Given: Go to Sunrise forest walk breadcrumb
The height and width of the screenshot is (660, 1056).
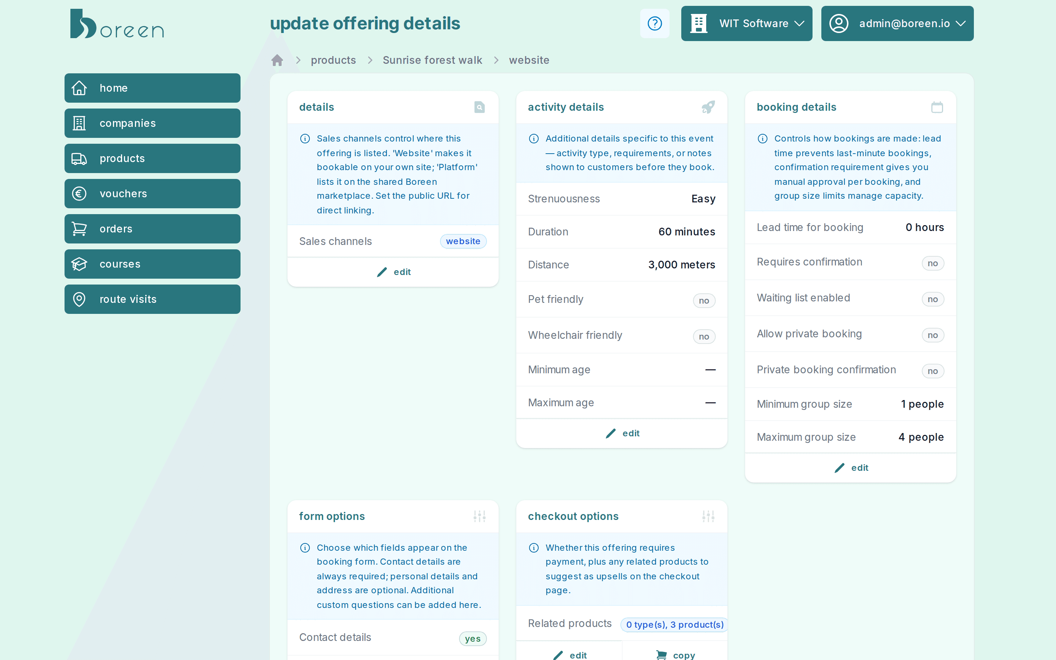Looking at the screenshot, I should pyautogui.click(x=432, y=60).
